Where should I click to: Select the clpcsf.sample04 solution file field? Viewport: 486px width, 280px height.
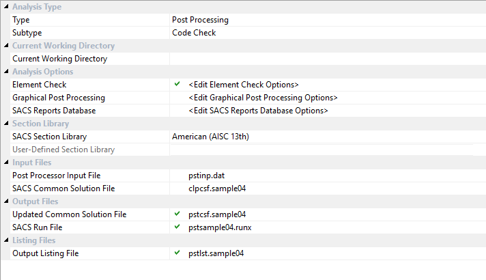(x=217, y=188)
